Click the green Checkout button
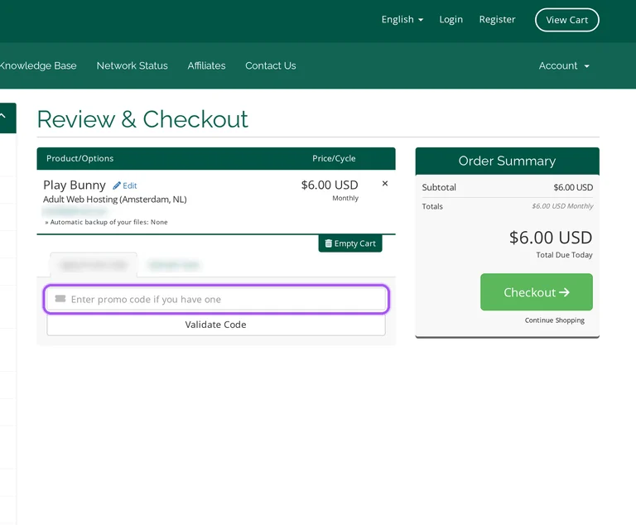 (537, 292)
